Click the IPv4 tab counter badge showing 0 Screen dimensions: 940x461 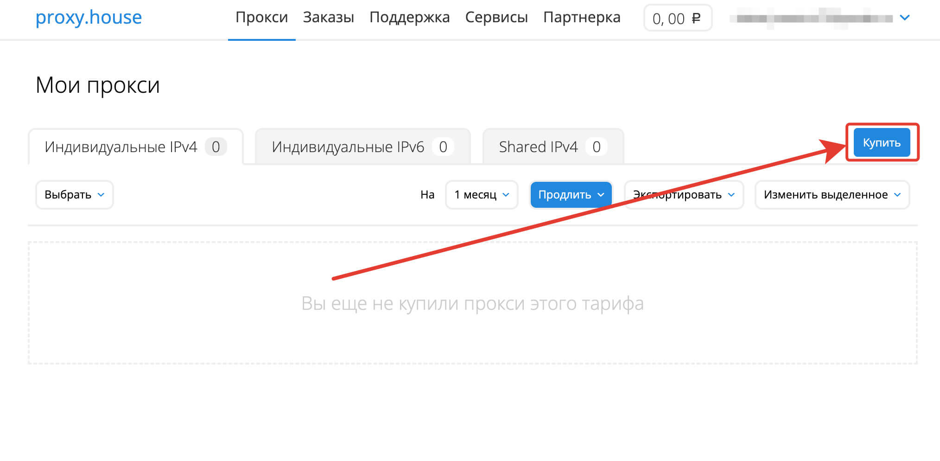coord(216,147)
